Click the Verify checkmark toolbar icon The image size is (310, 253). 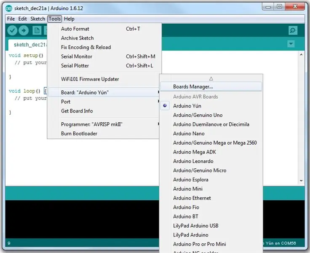(12, 30)
